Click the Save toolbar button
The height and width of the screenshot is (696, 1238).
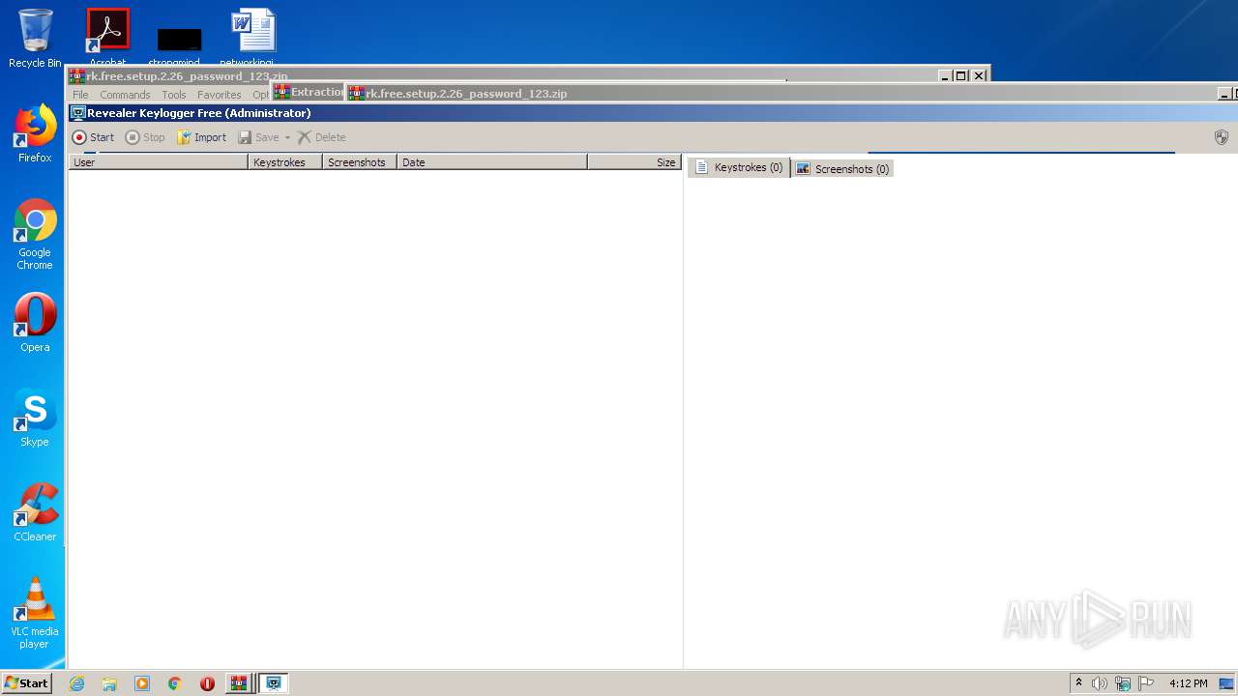[x=258, y=137]
